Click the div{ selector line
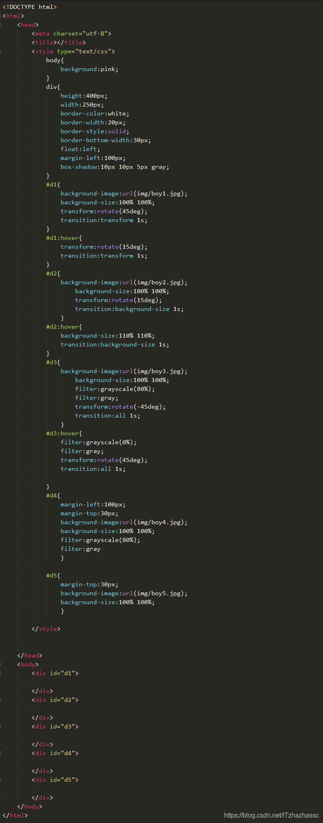The width and height of the screenshot is (323, 823). coord(53,87)
